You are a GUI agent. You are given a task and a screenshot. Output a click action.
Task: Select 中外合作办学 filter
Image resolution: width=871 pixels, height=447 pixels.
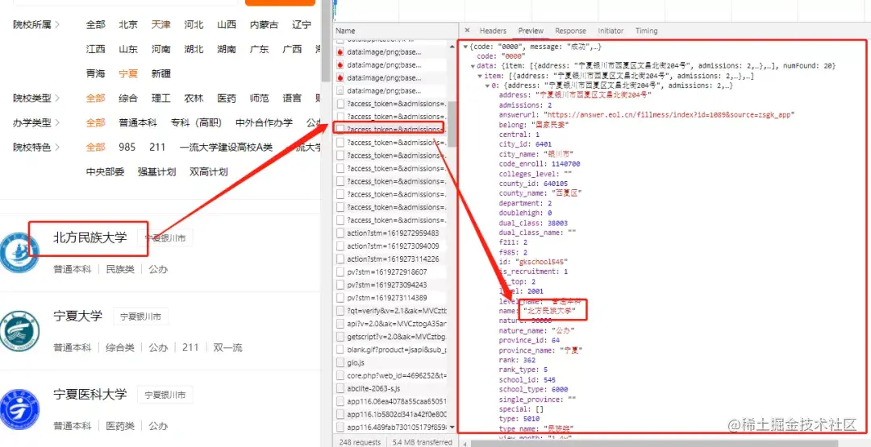264,123
